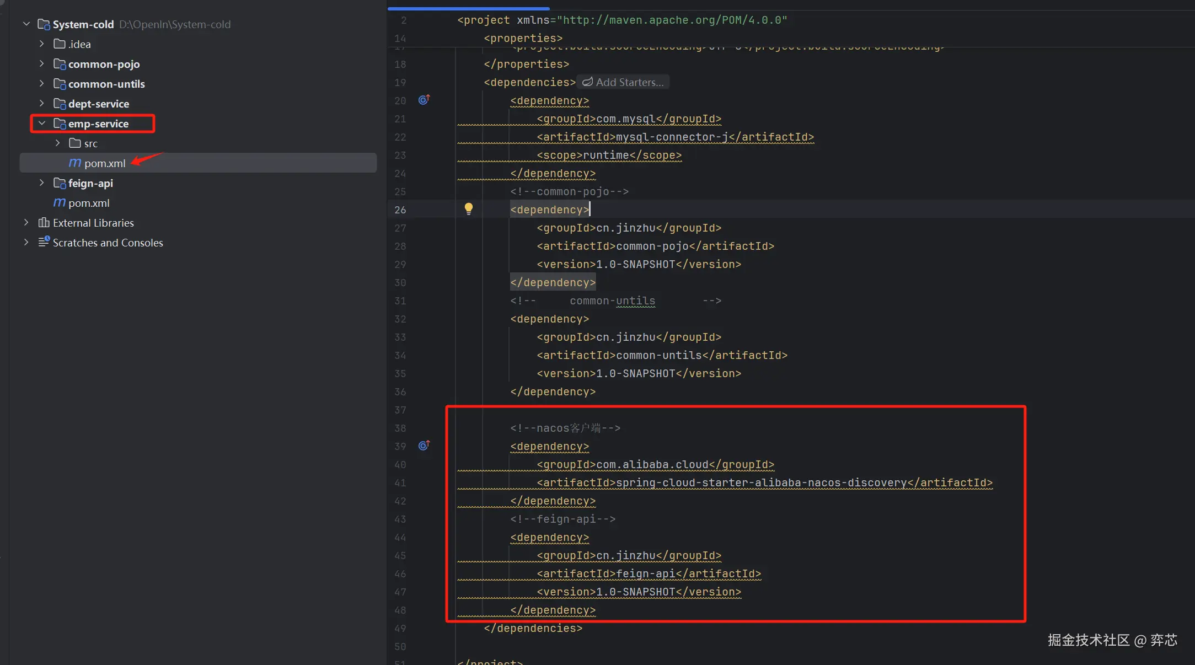Click the Scratches and Consoles icon
This screenshot has width=1195, height=665.
coord(44,242)
